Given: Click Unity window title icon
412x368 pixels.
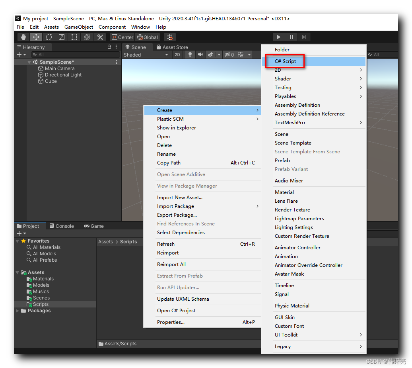Looking at the screenshot, I should coord(18,18).
